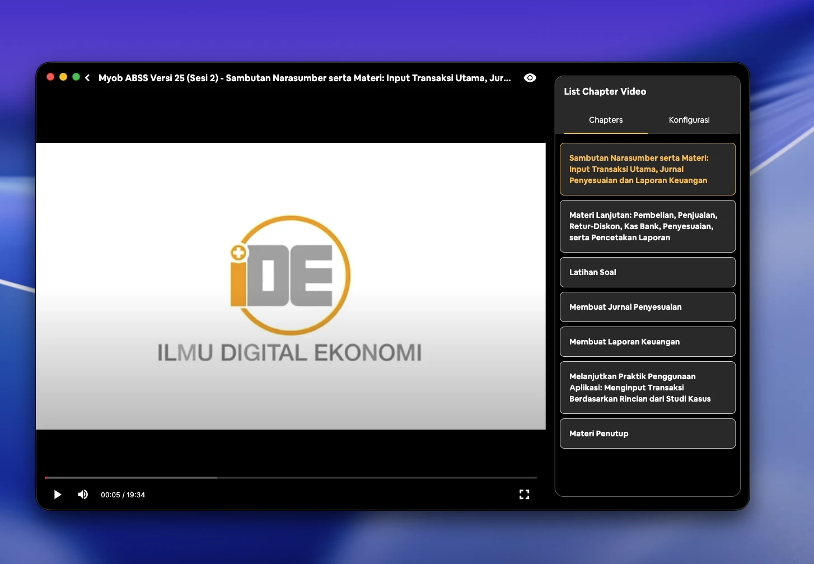This screenshot has height=564, width=814.
Task: Open the Materi Lanjutan: Pembelian, Penjualan chapter
Action: pos(647,226)
